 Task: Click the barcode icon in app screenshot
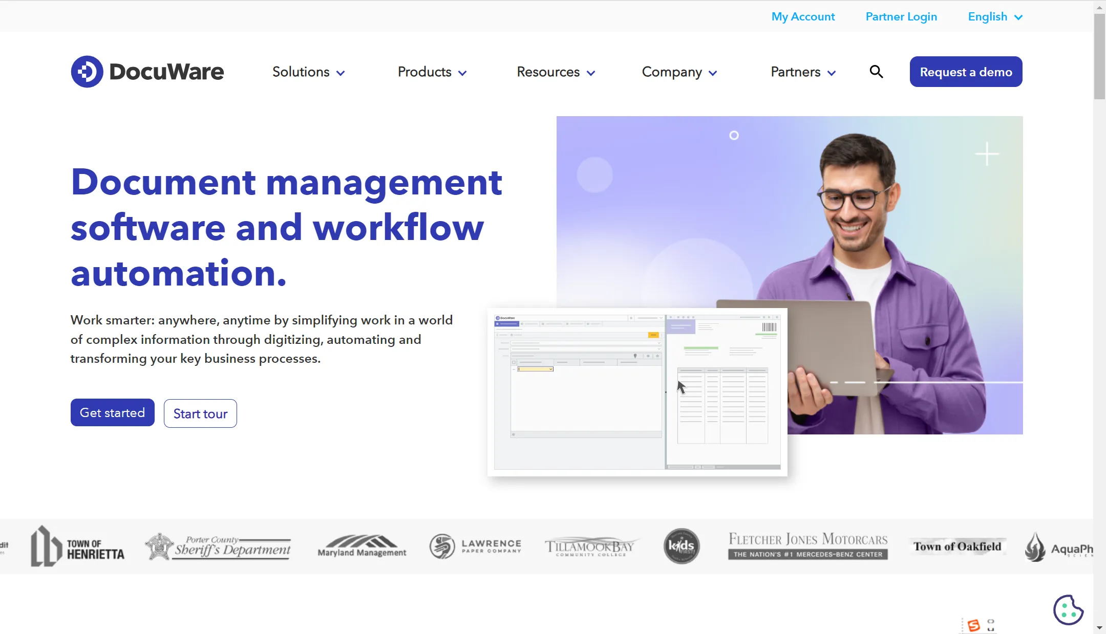coord(770,326)
